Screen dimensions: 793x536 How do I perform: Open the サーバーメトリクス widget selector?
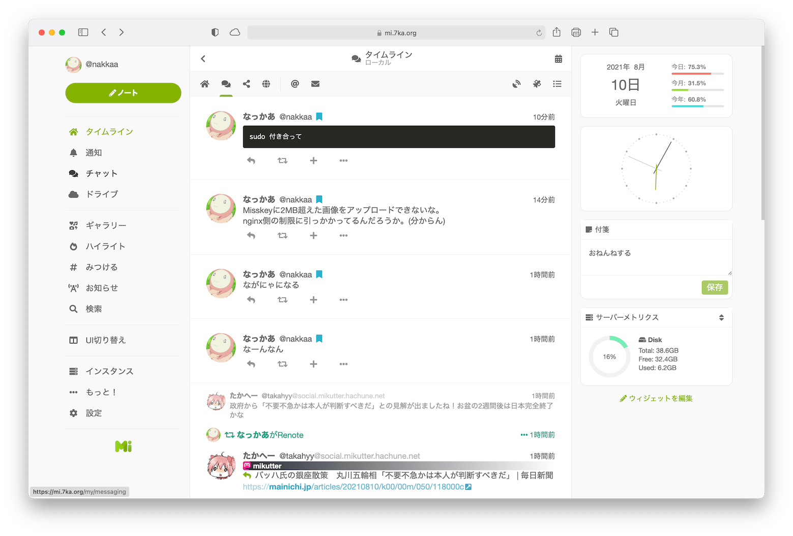click(x=721, y=318)
